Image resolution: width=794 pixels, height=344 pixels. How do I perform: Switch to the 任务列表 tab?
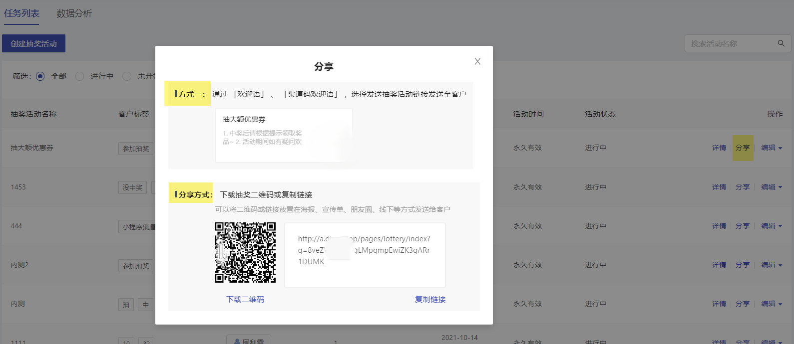(x=21, y=13)
